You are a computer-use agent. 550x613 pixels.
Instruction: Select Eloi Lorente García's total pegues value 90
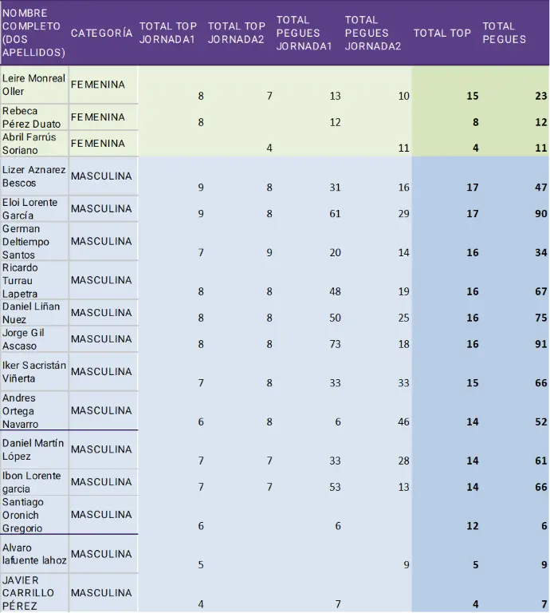point(540,214)
